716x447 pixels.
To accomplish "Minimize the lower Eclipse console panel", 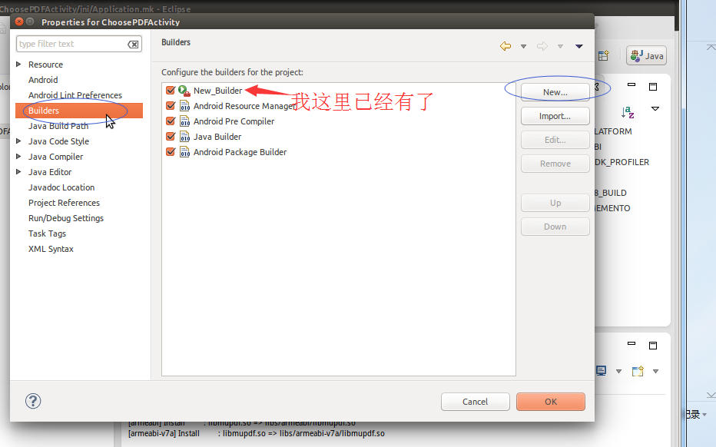I will pyautogui.click(x=631, y=343).
